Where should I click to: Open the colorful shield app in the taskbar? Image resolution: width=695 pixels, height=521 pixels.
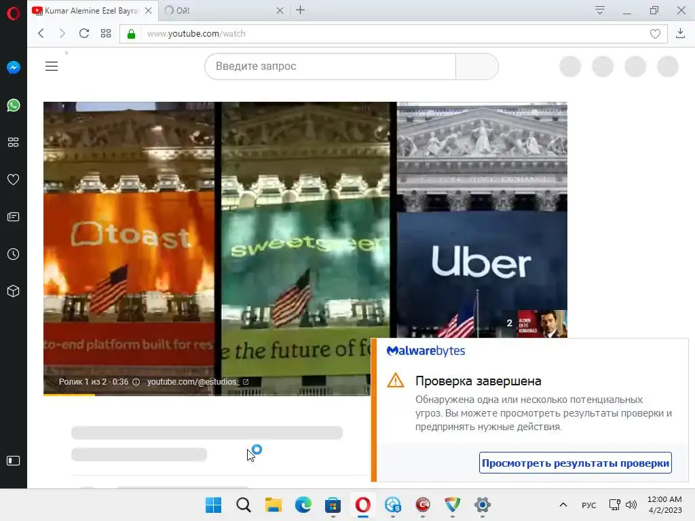point(453,505)
